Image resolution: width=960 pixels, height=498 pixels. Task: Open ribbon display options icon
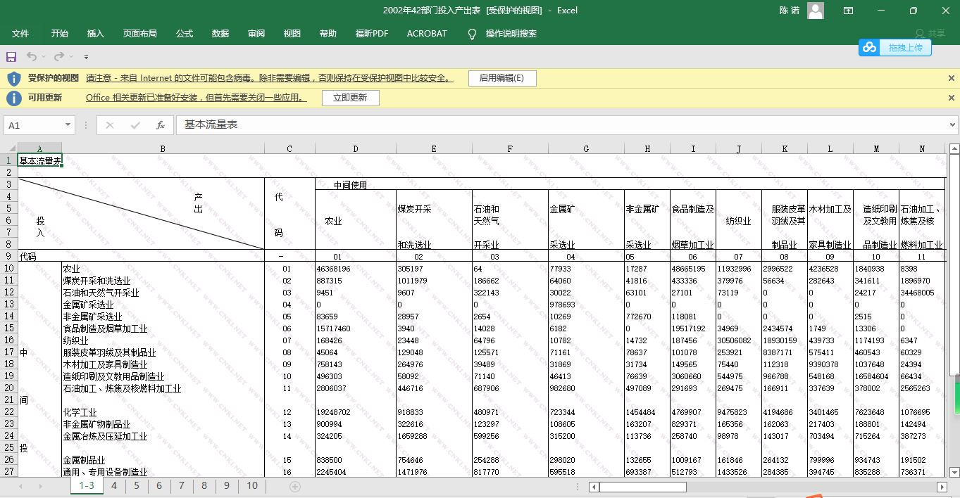point(849,11)
